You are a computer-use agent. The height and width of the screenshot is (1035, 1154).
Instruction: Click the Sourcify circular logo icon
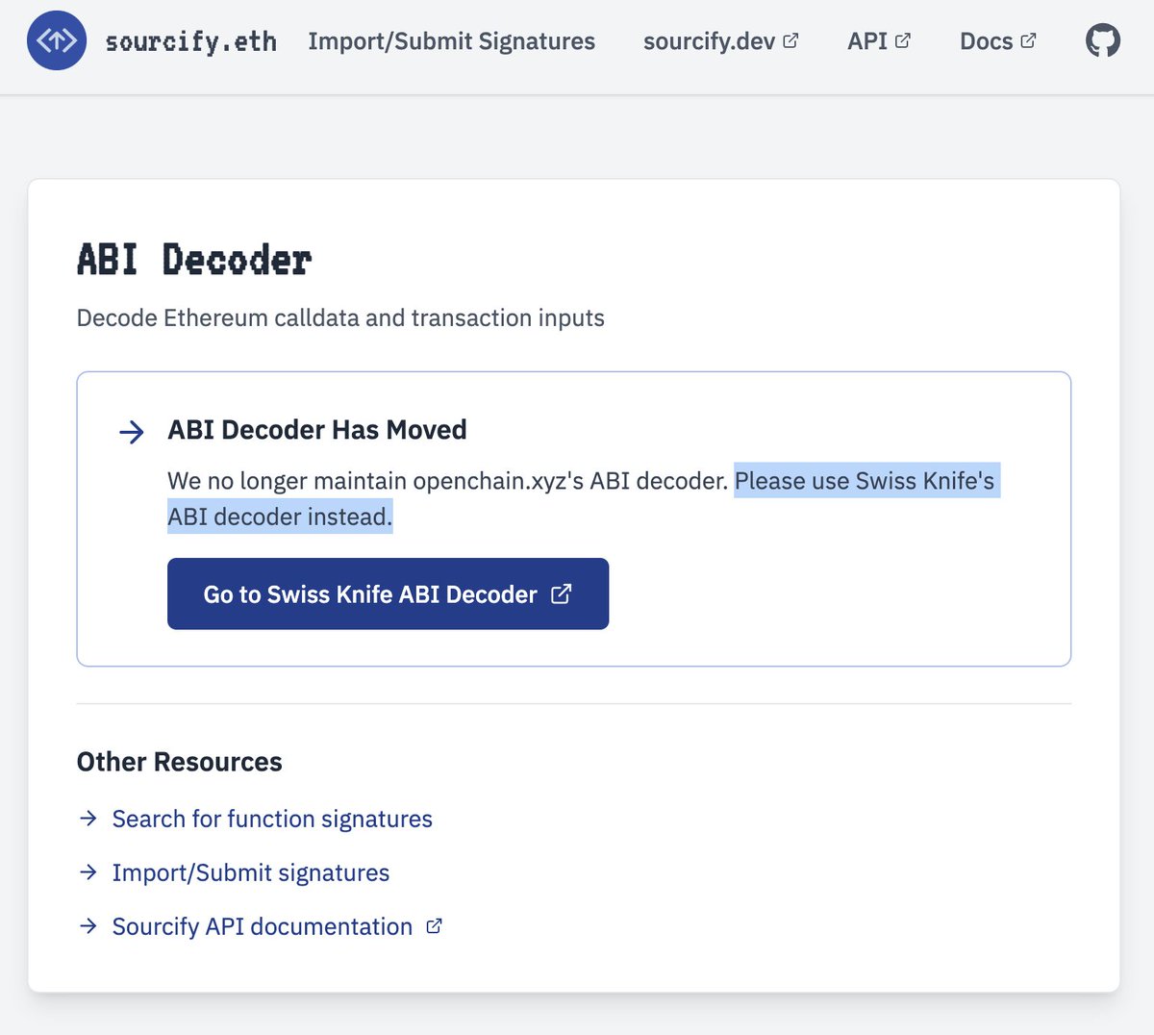coord(57,40)
